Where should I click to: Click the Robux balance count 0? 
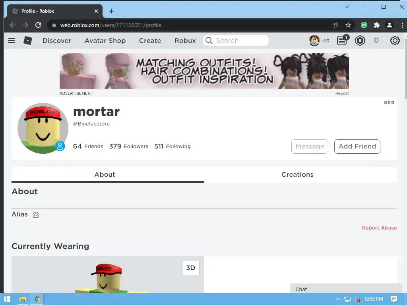[x=376, y=41]
